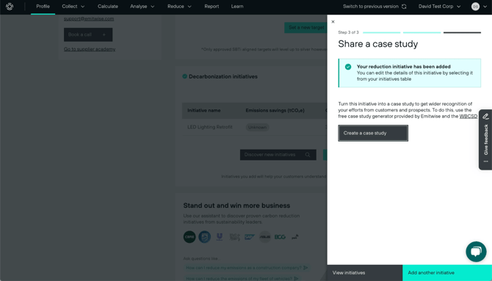The image size is (492, 281).
Task: Click Book a call button
Action: pyautogui.click(x=88, y=34)
